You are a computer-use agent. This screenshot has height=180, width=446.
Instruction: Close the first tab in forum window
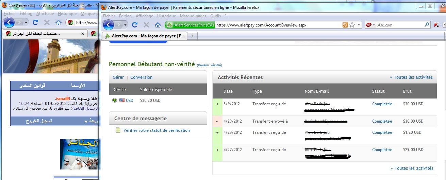(82, 34)
